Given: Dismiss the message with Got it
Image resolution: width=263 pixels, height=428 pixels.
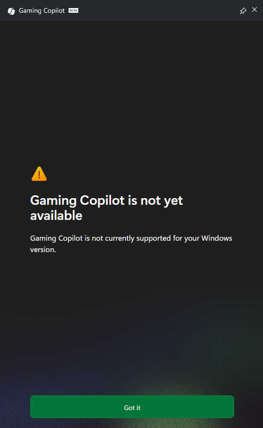Looking at the screenshot, I should (x=132, y=407).
